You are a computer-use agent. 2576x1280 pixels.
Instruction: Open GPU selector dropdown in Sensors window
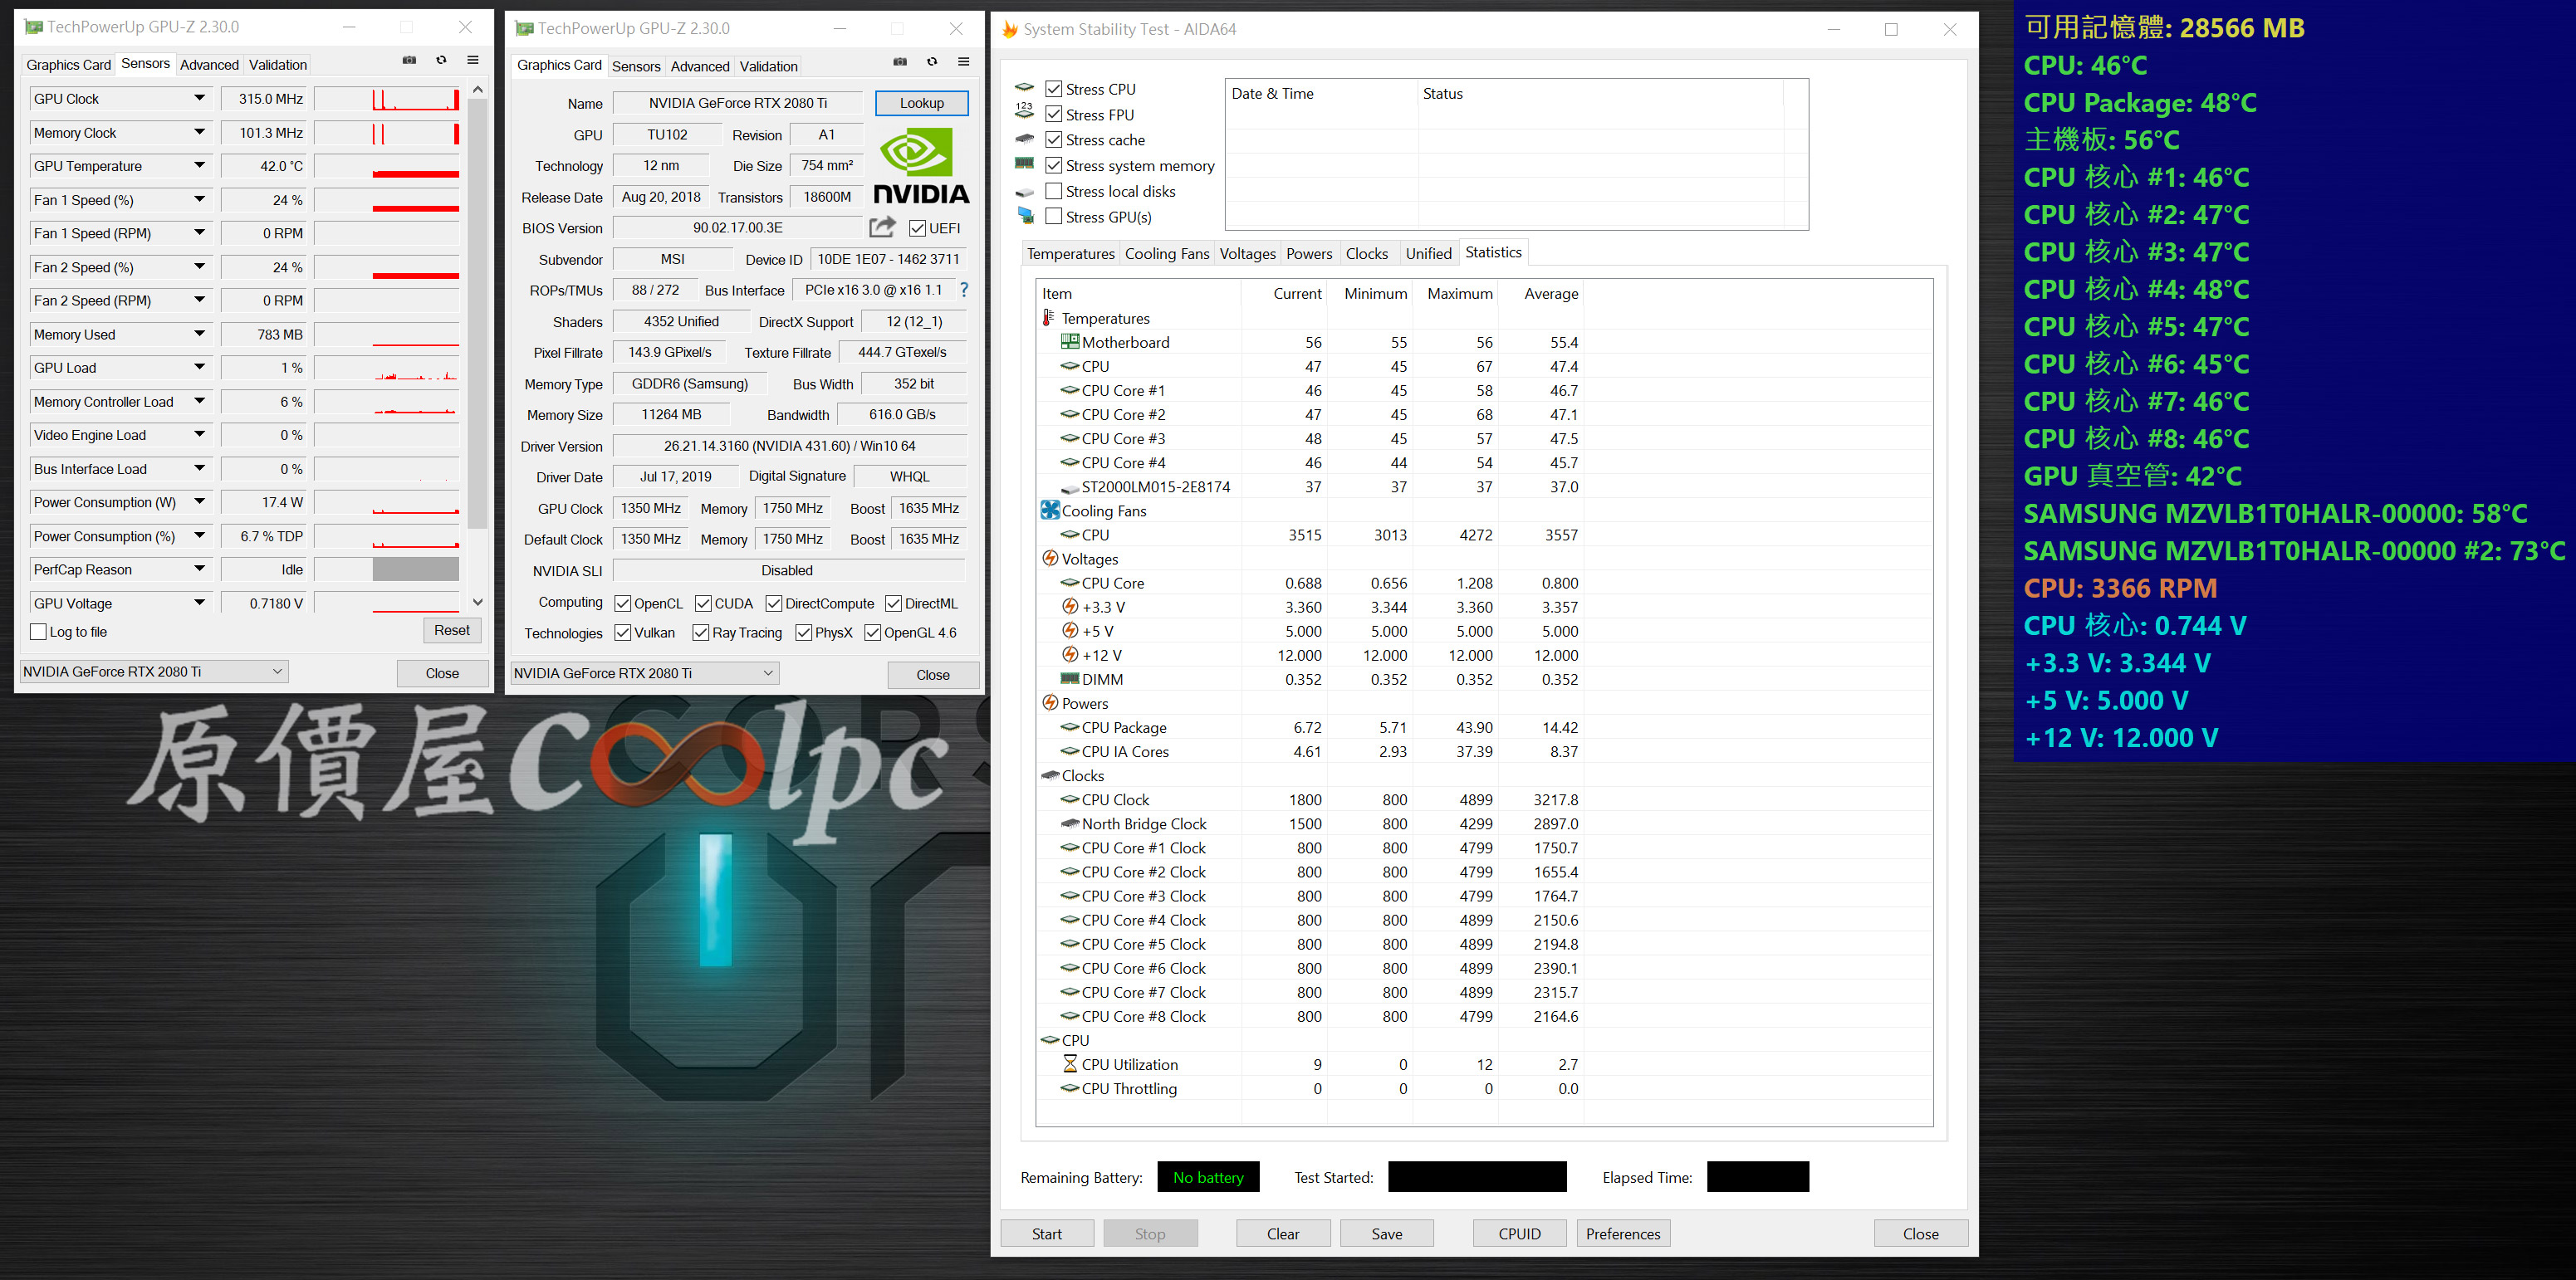154,672
